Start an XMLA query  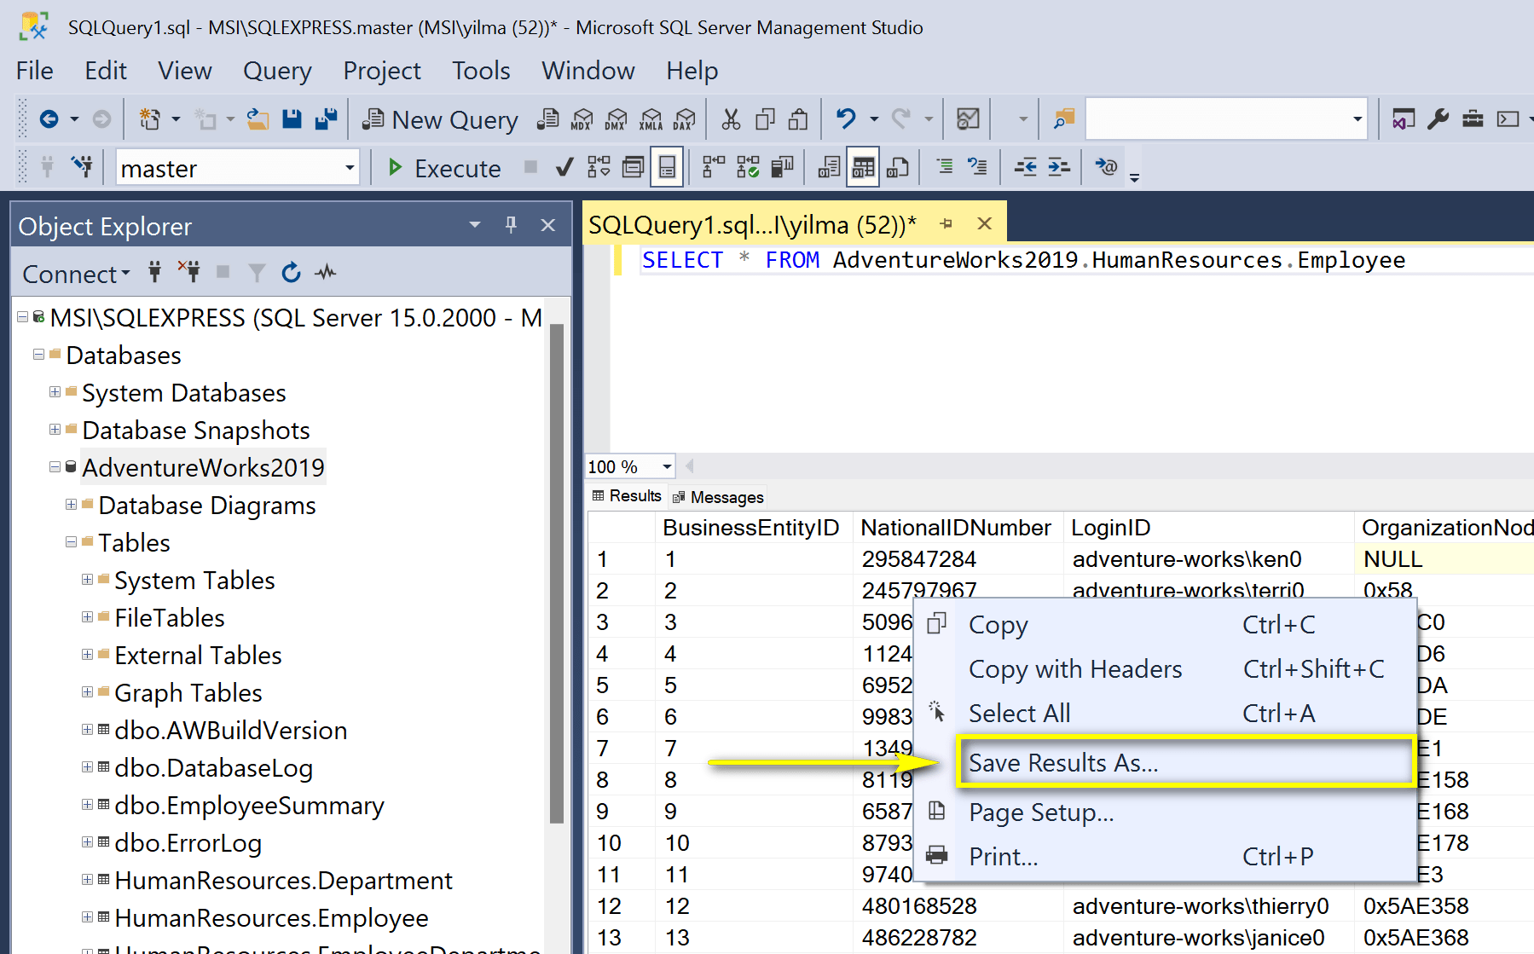pyautogui.click(x=651, y=119)
